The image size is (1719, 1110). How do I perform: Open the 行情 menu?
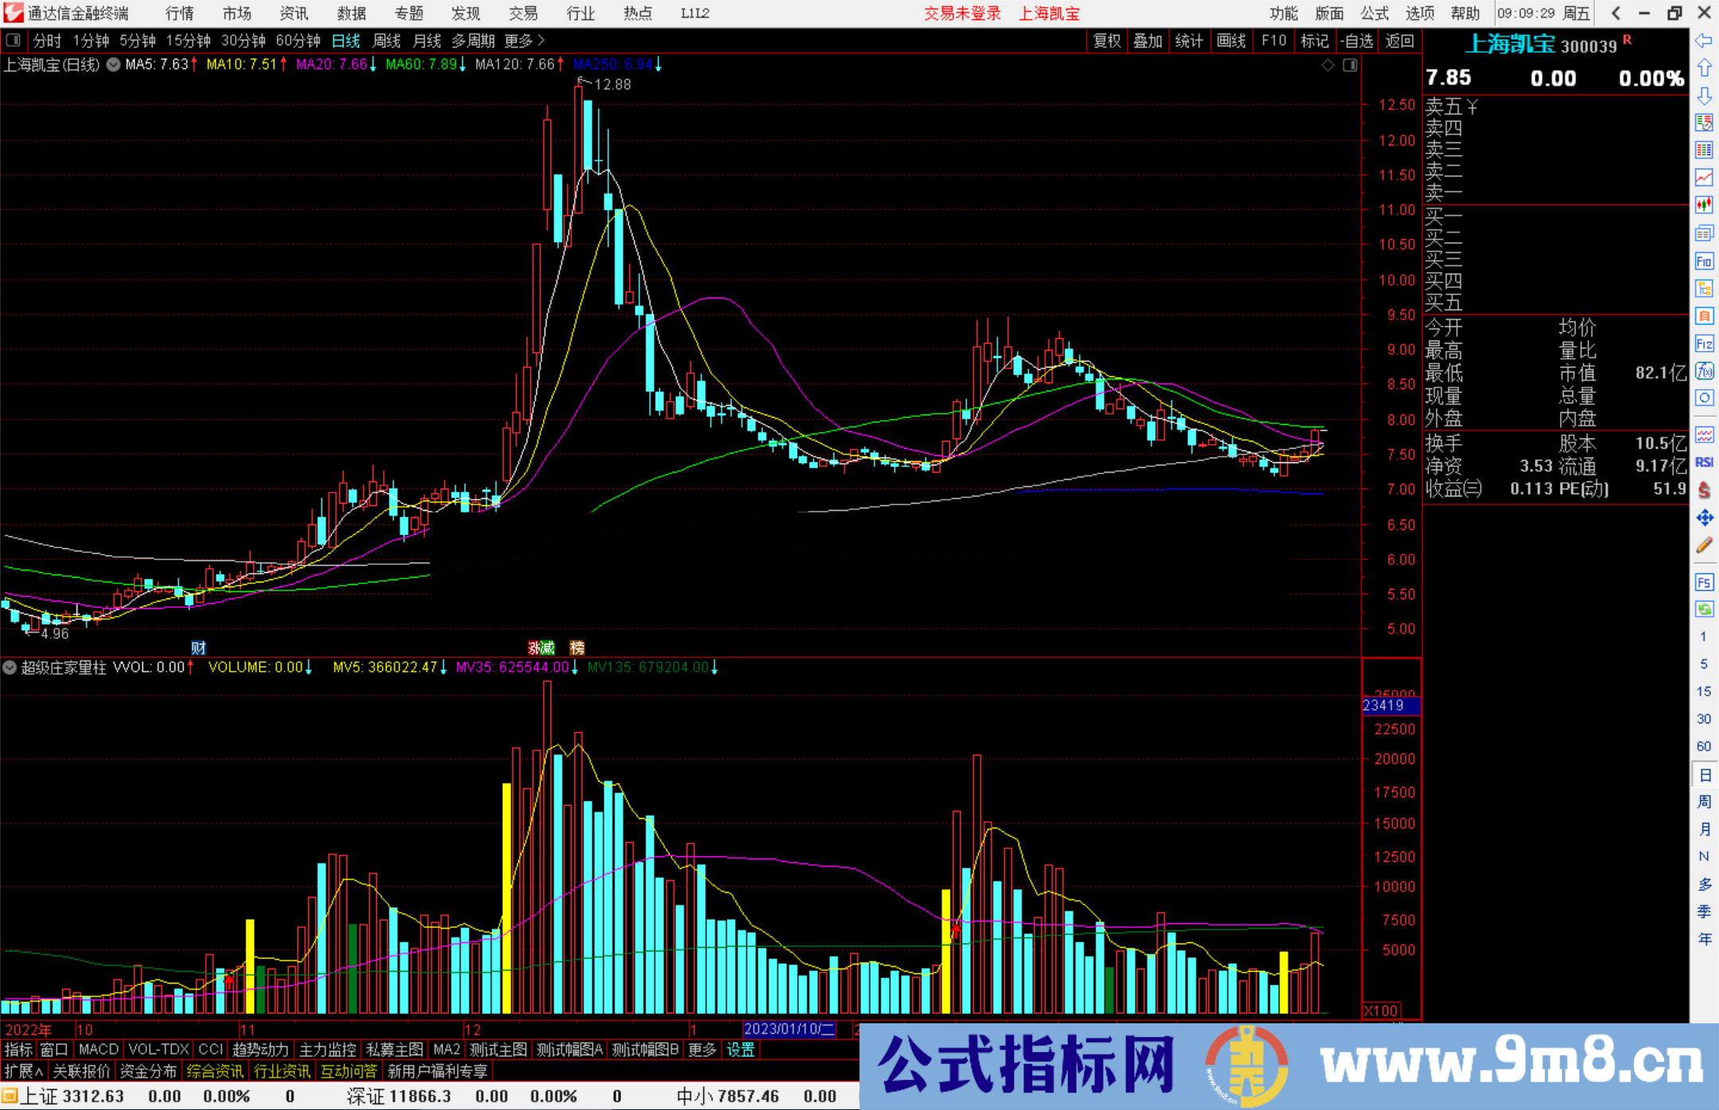(180, 14)
